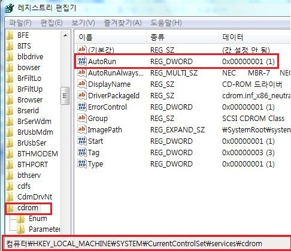
Task: Click the Parameters subfolder icon
Action: point(20,229)
